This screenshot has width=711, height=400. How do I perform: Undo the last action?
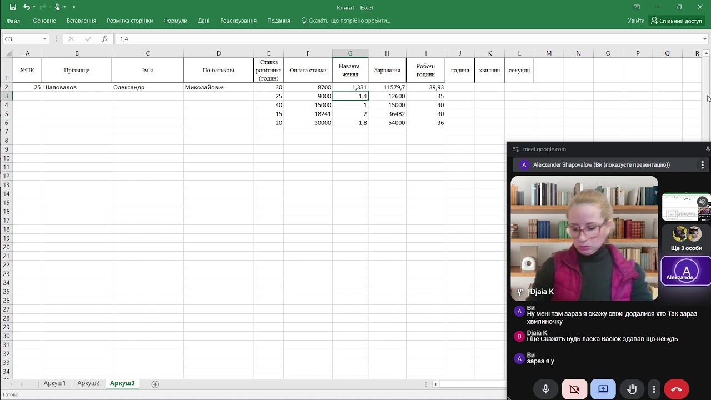pyautogui.click(x=26, y=7)
